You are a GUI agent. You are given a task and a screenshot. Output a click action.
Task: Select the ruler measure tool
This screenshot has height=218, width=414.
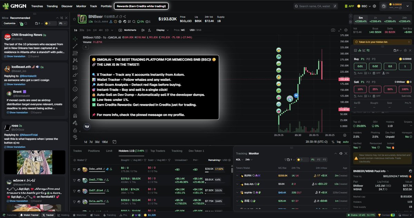(x=75, y=99)
